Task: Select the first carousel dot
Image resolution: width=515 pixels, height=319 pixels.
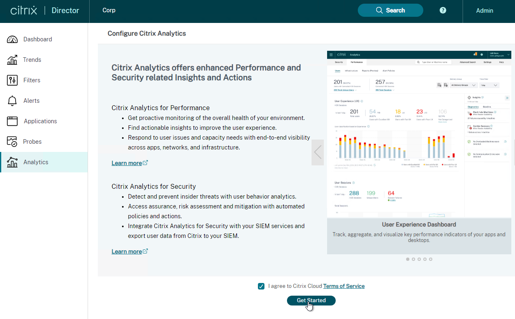Action: [x=408, y=259]
